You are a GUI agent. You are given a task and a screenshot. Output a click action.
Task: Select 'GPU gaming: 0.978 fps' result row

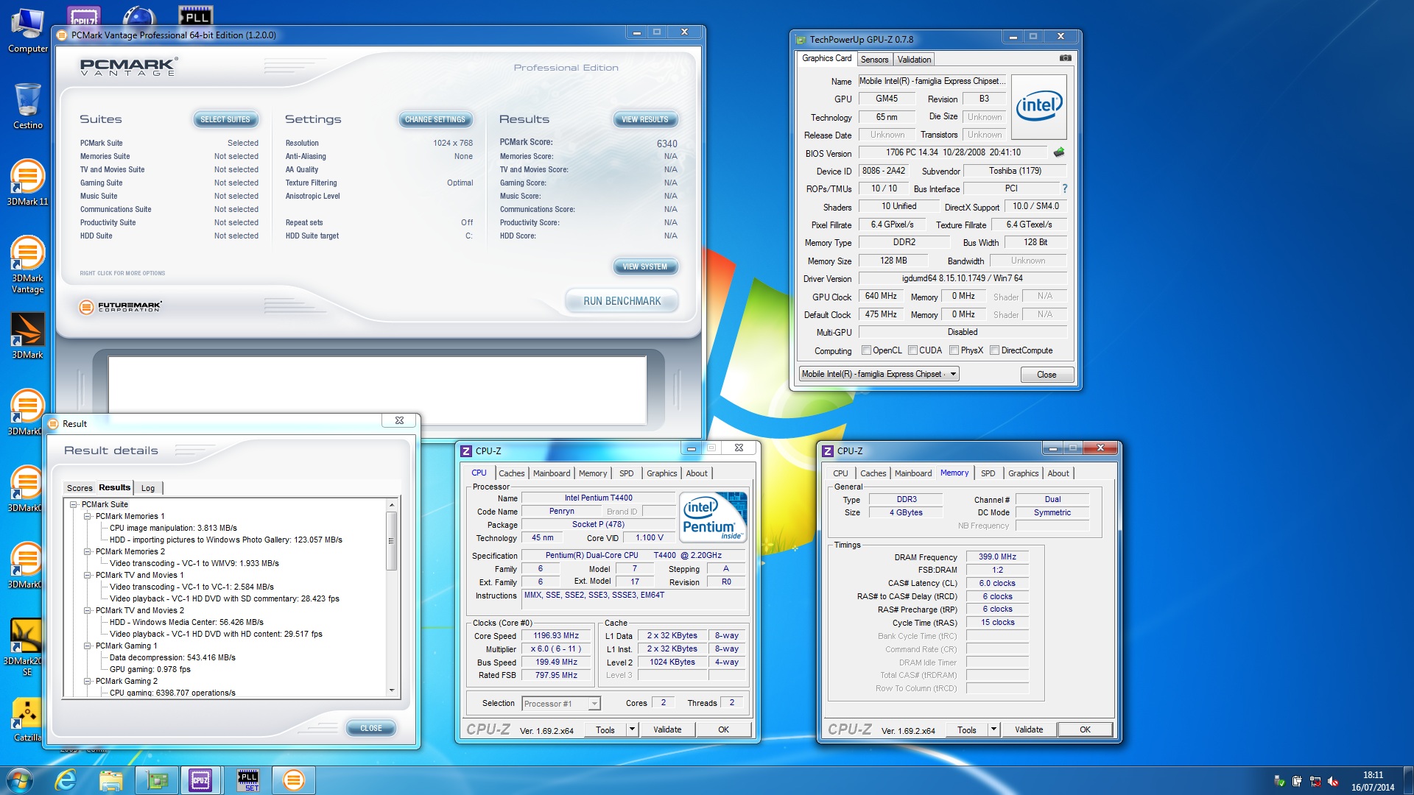pos(150,669)
